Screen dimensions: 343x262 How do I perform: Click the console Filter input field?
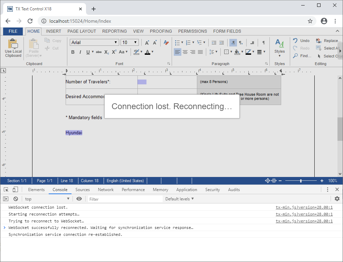click(x=125, y=199)
